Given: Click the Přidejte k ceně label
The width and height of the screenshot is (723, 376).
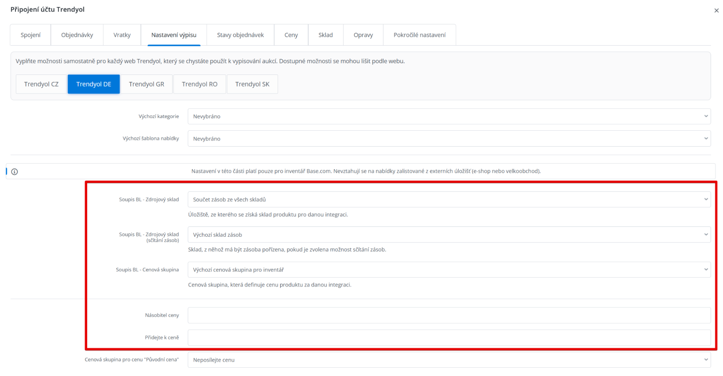Looking at the screenshot, I should click(162, 337).
